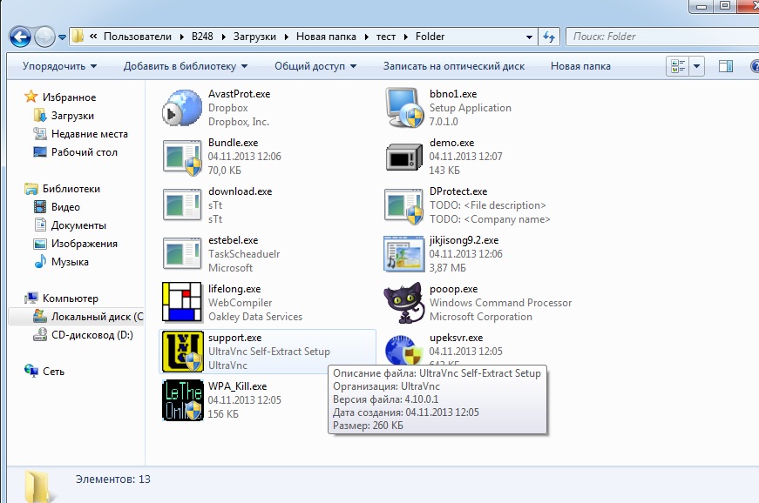The image size is (759, 503).
Task: Click the demo.exe microwave icon
Action: coord(404,157)
